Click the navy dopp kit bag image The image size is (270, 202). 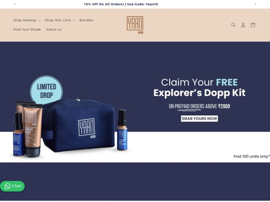[78, 126]
